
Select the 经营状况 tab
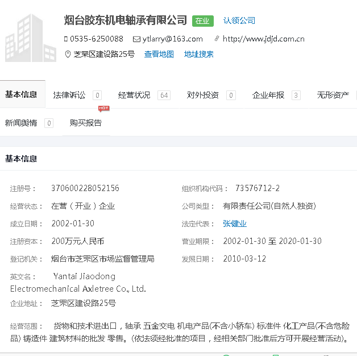135,95
